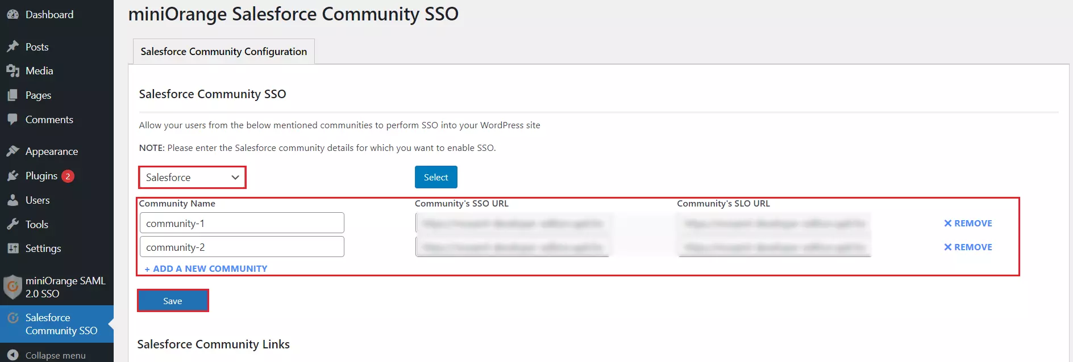This screenshot has width=1073, height=362.
Task: Open the Salesforce dropdown selector
Action: point(192,178)
